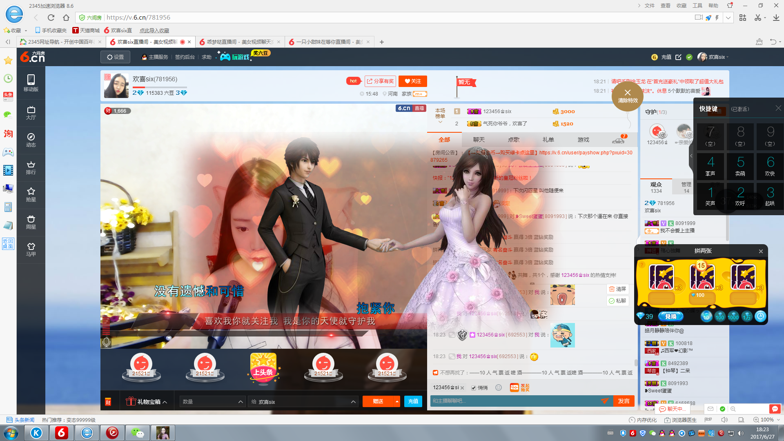This screenshot has height=441, width=784.
Task: Open the Windows Start button
Action: coord(11,433)
